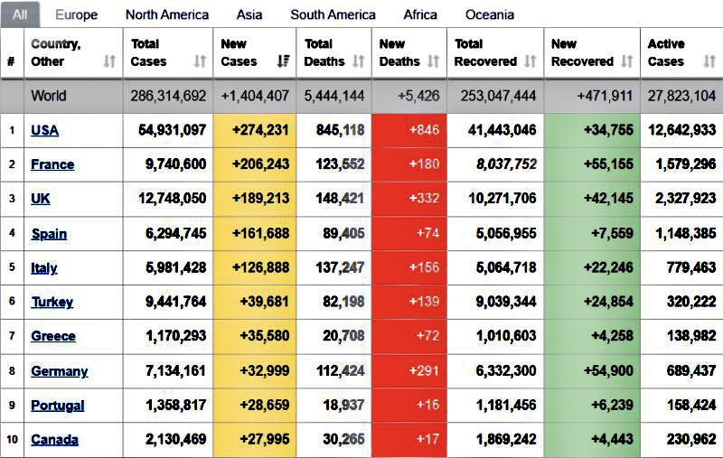This screenshot has height=458, width=723.
Task: Open the North America tab
Action: coord(167,14)
